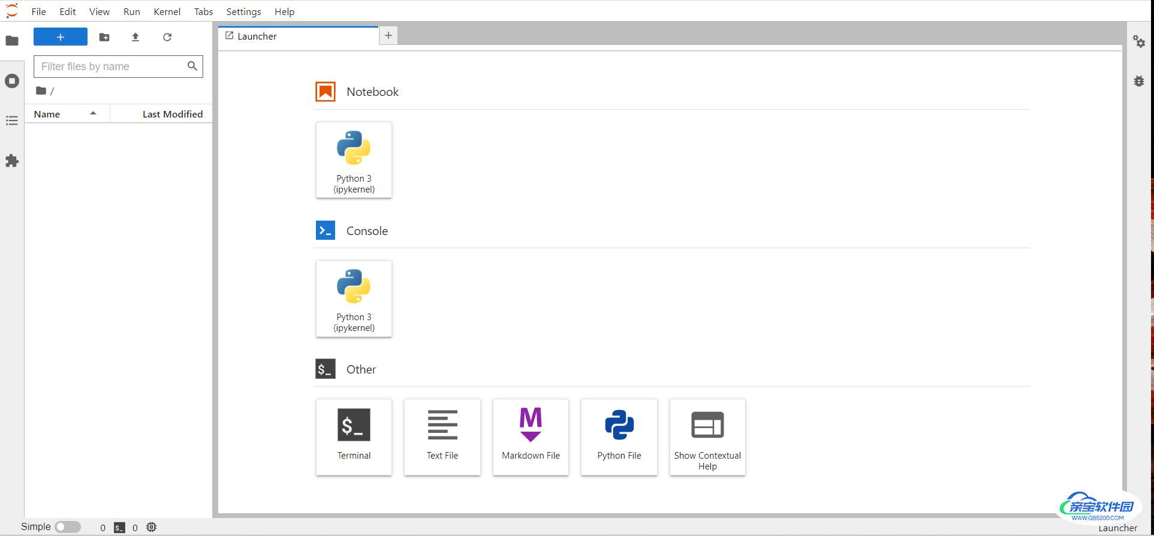This screenshot has width=1154, height=536.
Task: Click the Launcher status bar label
Action: (x=1117, y=528)
